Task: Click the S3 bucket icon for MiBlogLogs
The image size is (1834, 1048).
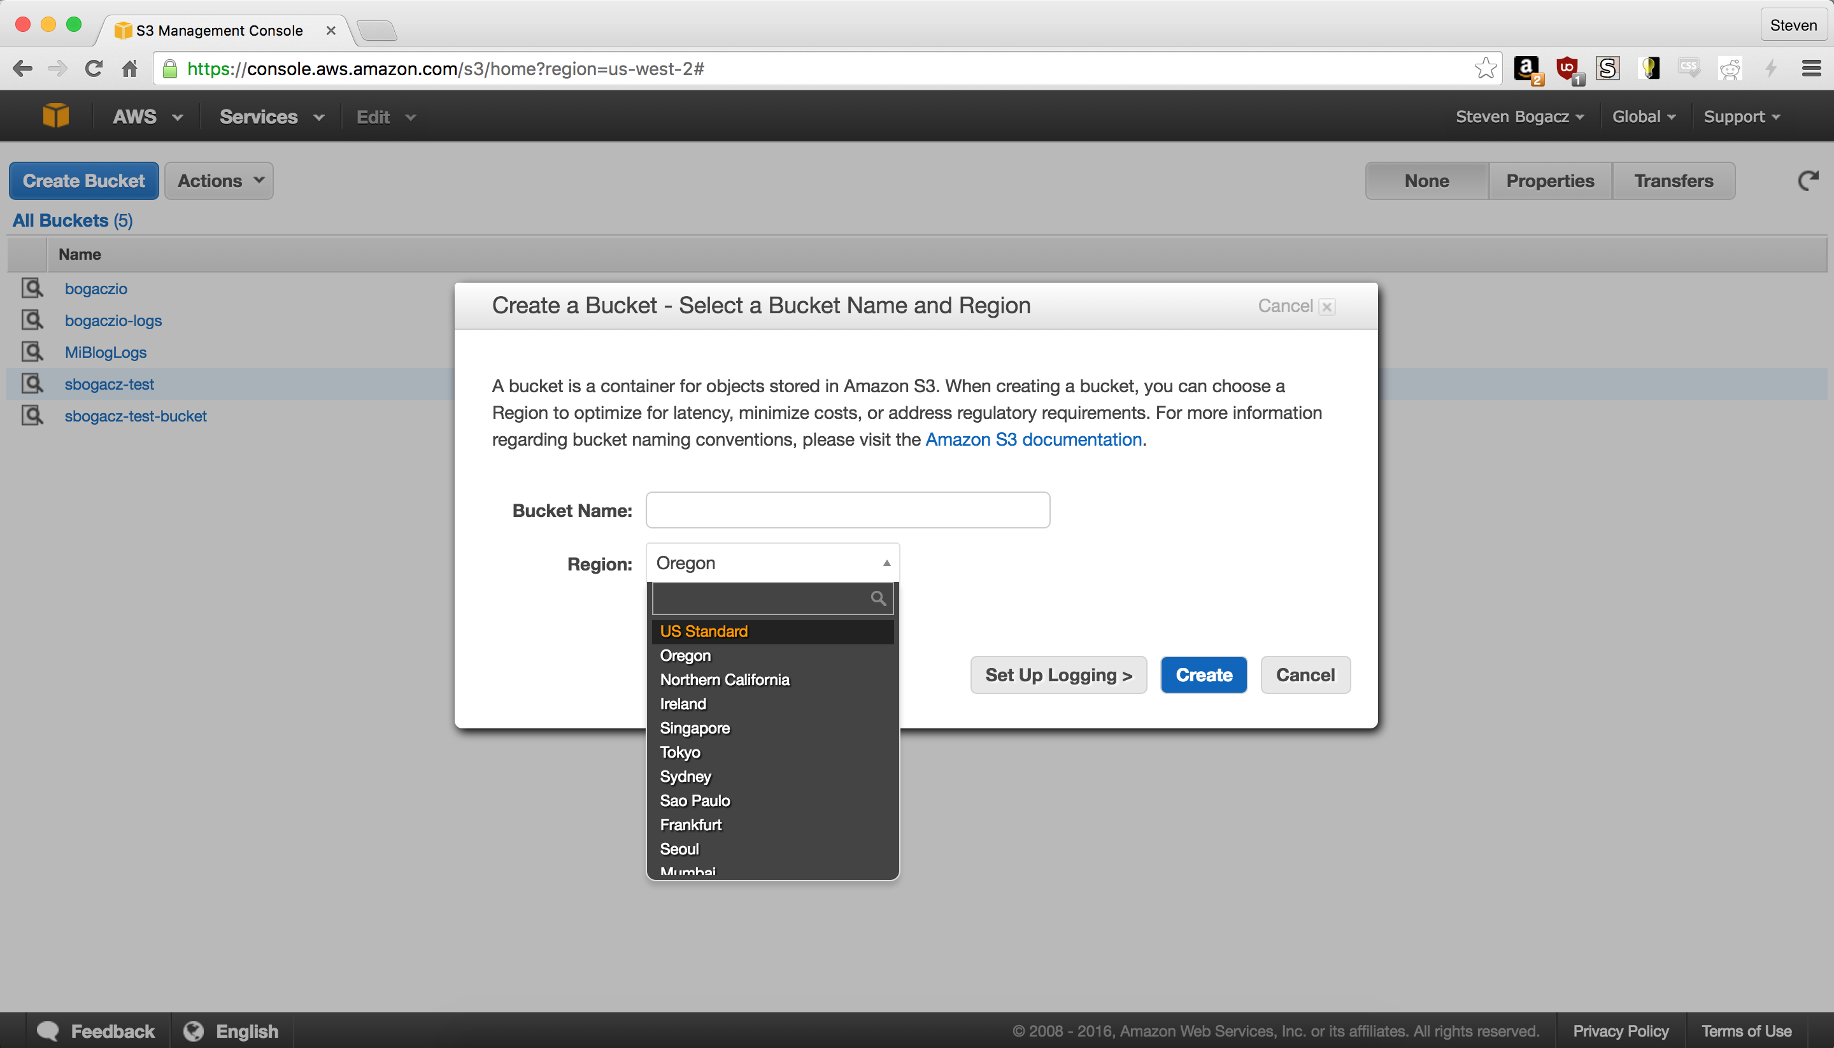Action: [34, 351]
